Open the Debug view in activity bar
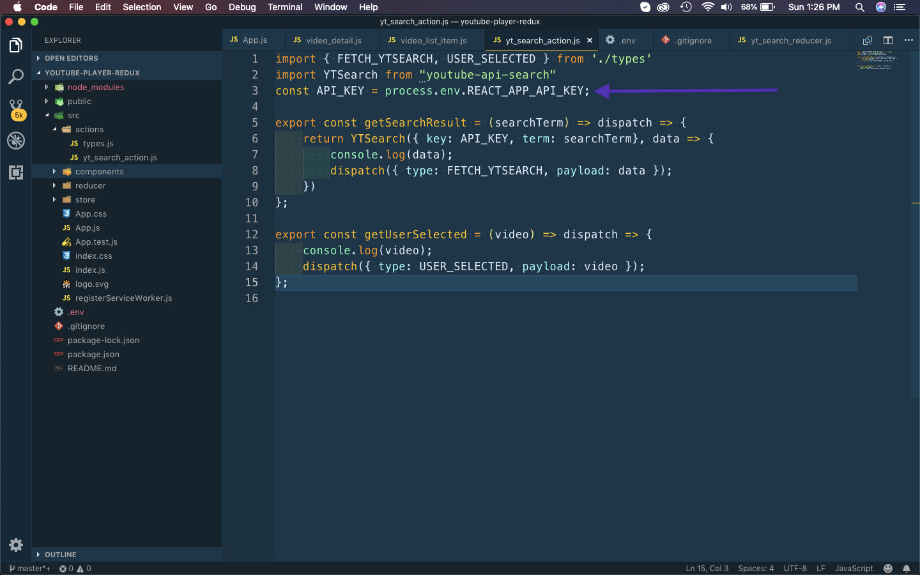 16,141
